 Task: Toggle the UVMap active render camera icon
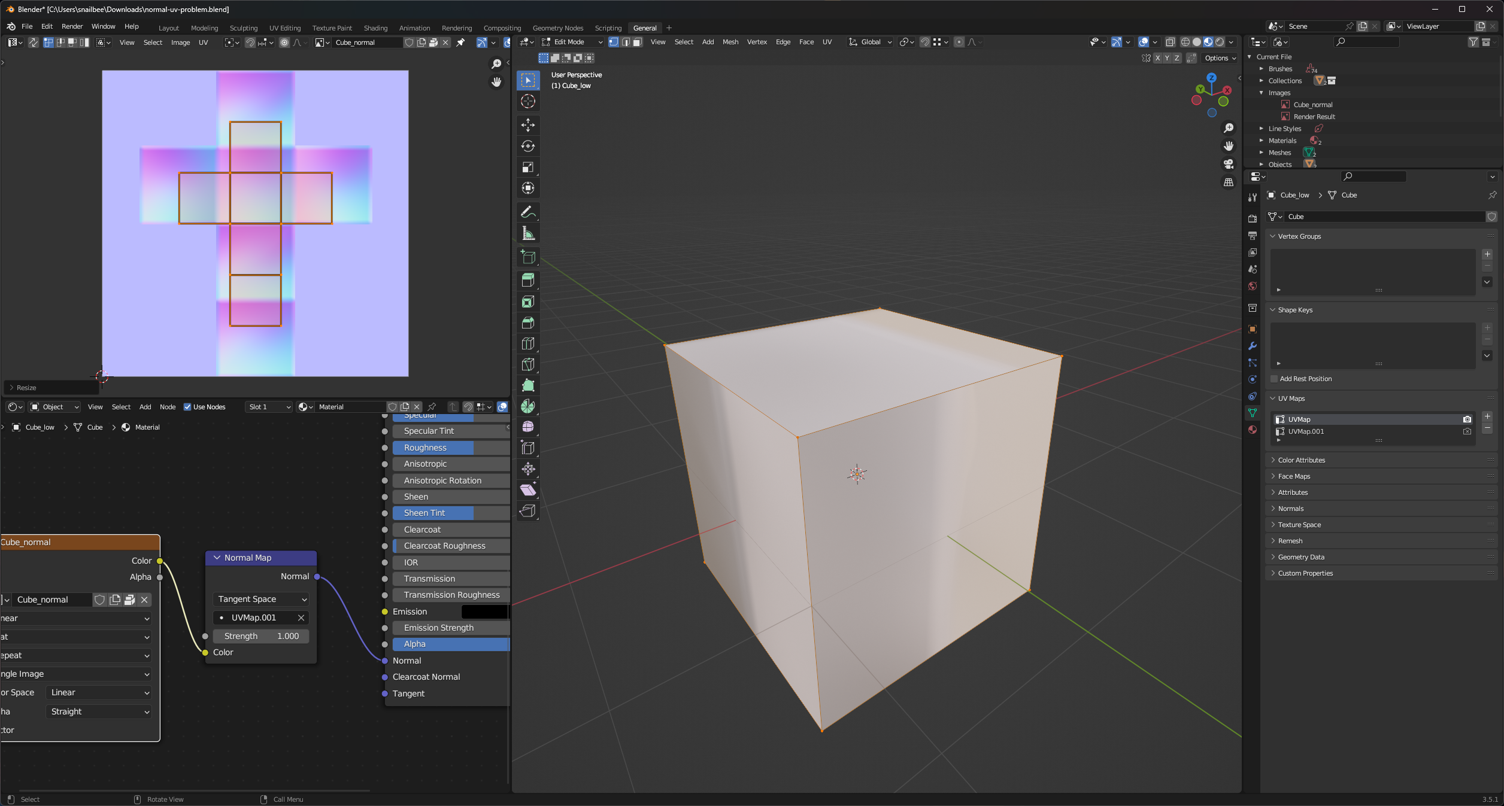[x=1467, y=419]
